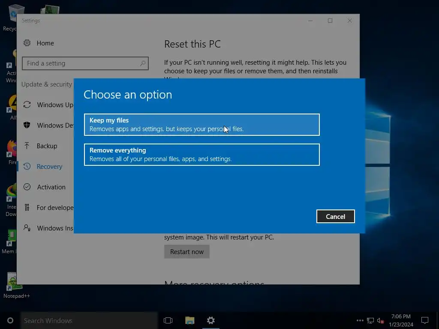This screenshot has height=329, width=439.
Task: Choose the Keep my files option
Action: tap(201, 125)
